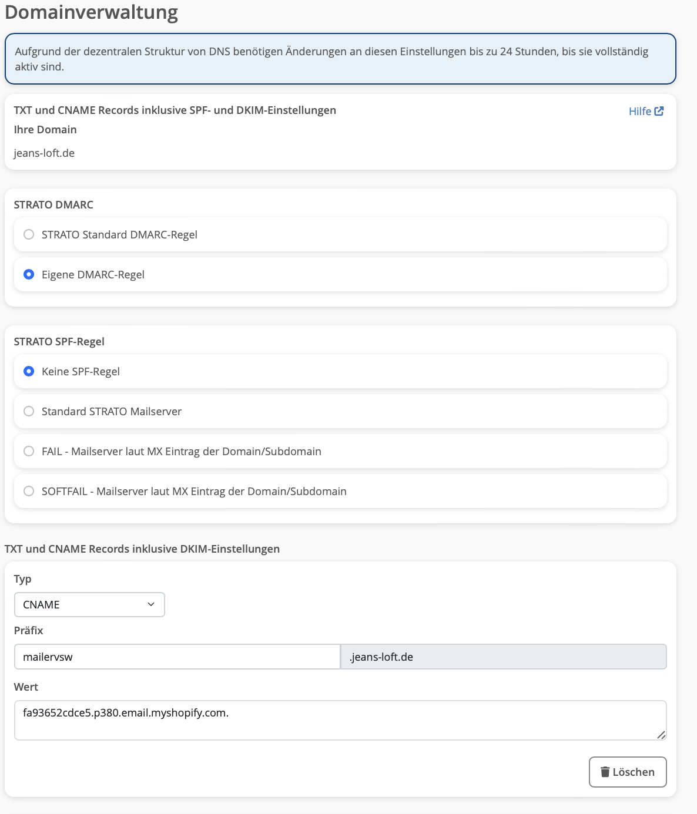
Task: Click the Präfix field containing mailervsw
Action: (x=177, y=657)
